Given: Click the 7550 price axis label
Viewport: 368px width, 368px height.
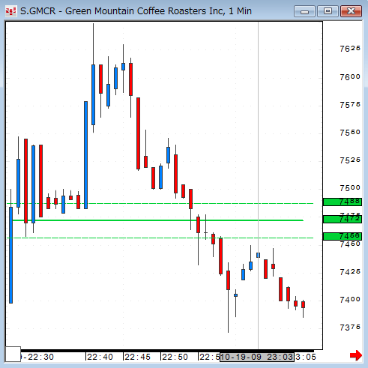Looking at the screenshot, I should [x=350, y=133].
